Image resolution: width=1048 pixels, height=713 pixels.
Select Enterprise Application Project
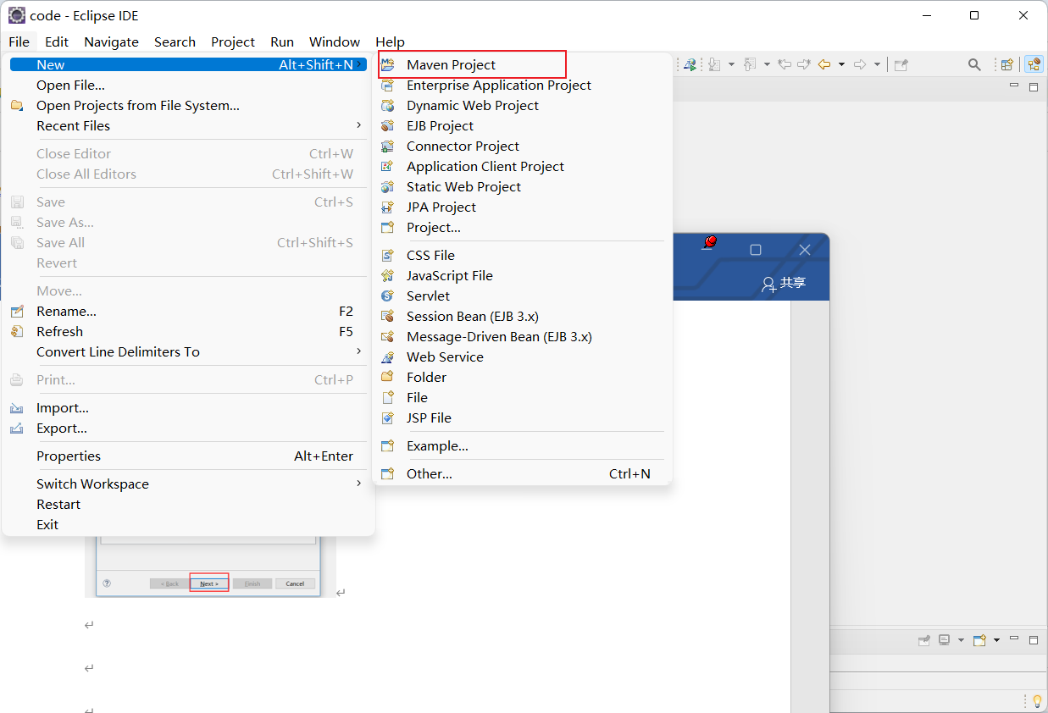click(x=523, y=85)
